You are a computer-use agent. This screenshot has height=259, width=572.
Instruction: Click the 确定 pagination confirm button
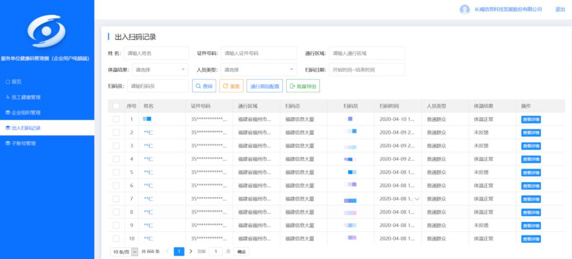click(x=242, y=252)
